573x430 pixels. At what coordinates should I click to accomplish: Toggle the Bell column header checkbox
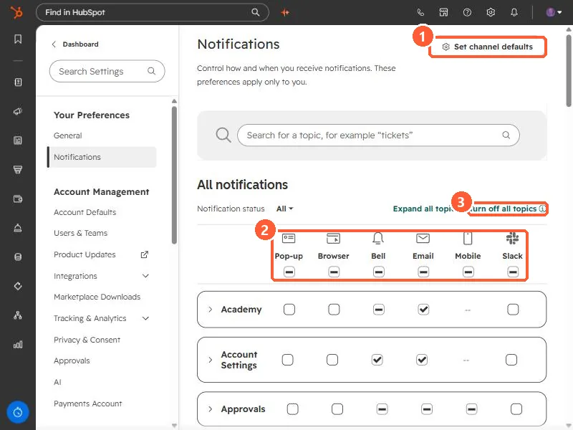point(379,272)
